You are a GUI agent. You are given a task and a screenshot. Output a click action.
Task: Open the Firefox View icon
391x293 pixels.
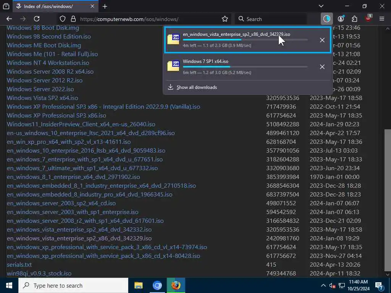(x=6, y=6)
